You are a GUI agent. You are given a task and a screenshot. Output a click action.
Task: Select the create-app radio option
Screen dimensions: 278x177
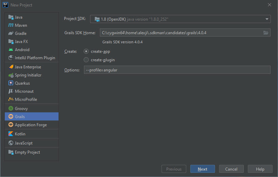(86, 51)
